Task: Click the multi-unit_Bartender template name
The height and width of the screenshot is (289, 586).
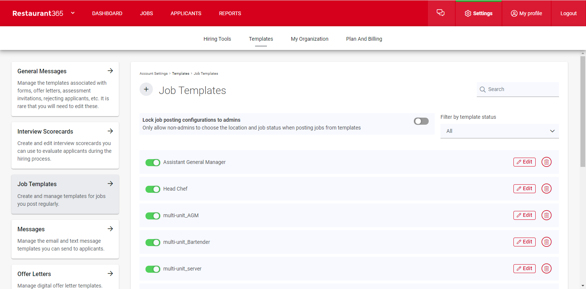Action: (187, 242)
